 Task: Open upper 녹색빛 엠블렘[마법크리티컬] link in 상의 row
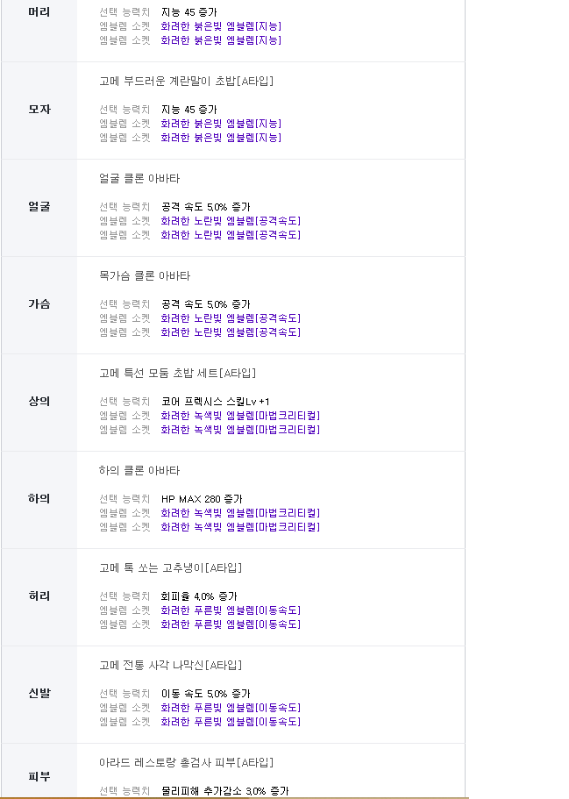point(240,416)
